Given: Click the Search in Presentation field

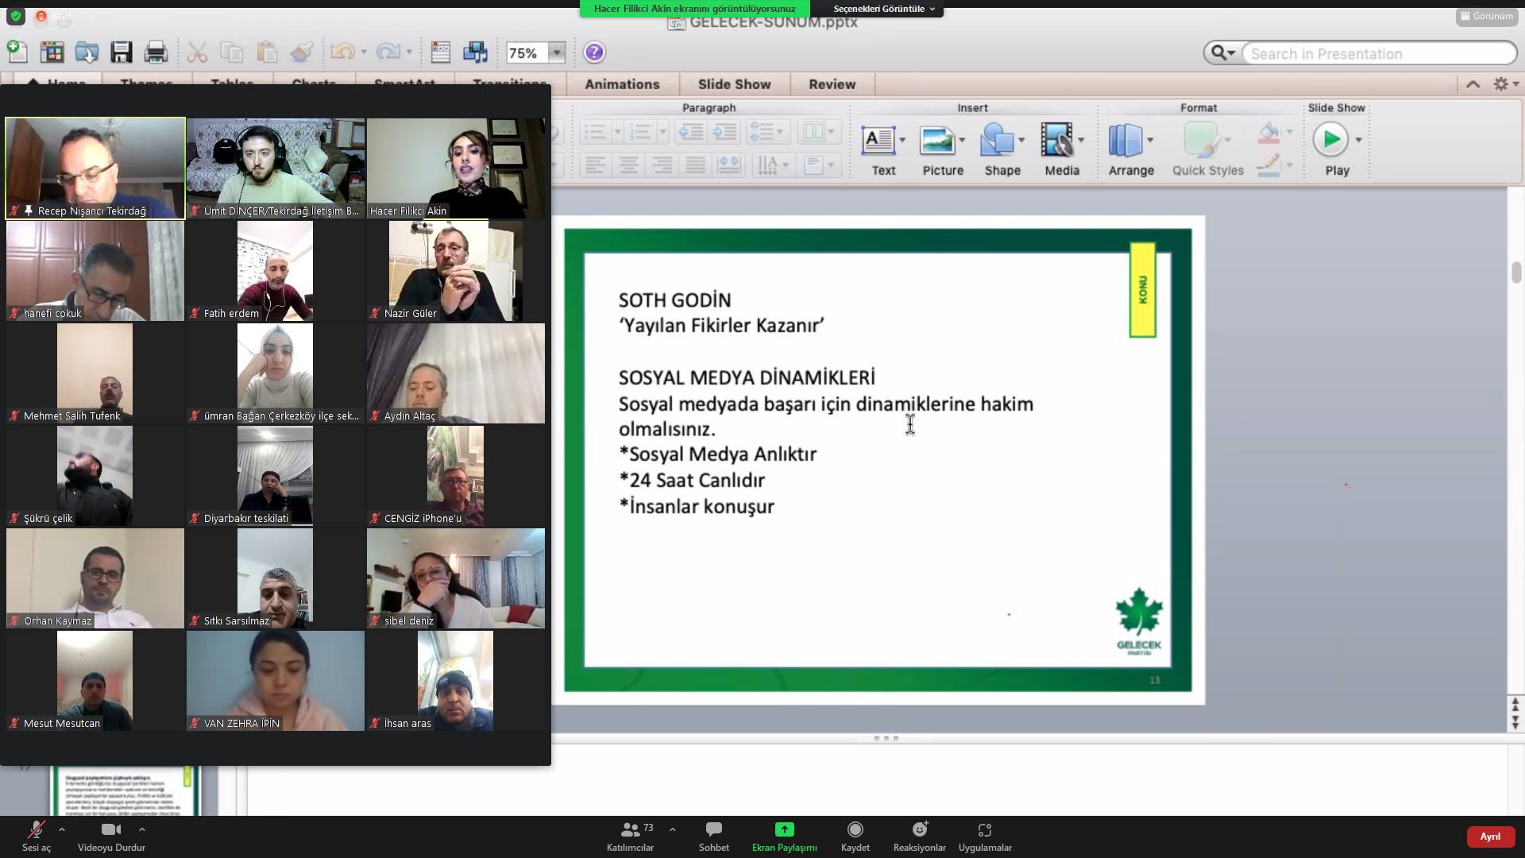Looking at the screenshot, I should tap(1378, 53).
